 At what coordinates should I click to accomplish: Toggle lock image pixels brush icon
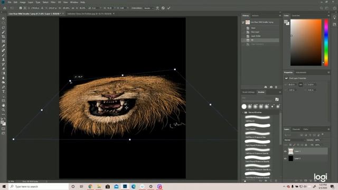(294, 145)
